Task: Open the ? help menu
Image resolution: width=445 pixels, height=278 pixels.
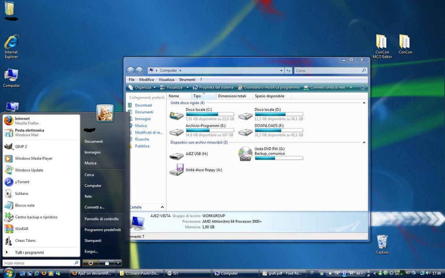Action: 201,80
